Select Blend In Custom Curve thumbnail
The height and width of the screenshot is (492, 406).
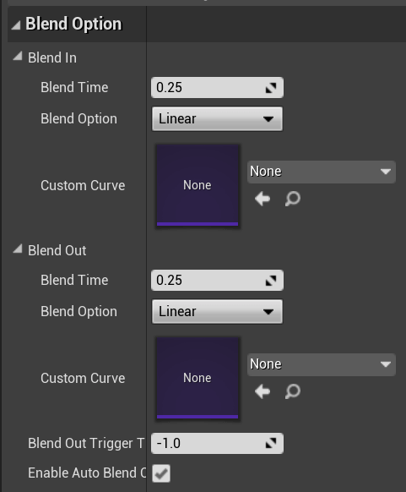click(198, 185)
